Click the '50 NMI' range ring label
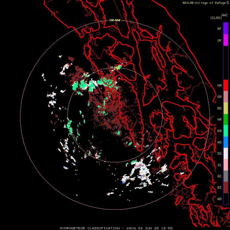The width and height of the screenshot is (230, 230). (x=115, y=68)
